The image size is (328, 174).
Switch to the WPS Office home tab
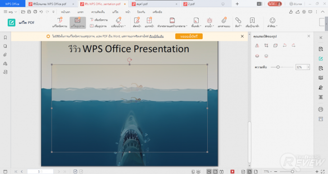coord(12,4)
